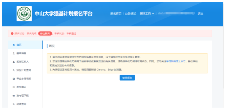
Task: Click the red alert icon in status banner
Action: click(x=12, y=34)
